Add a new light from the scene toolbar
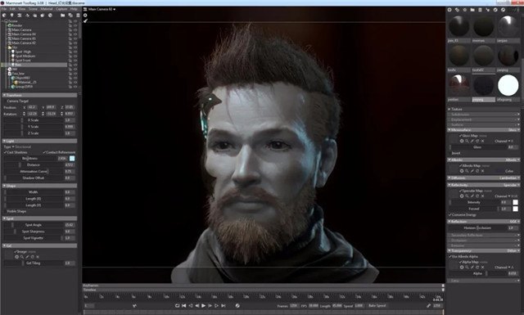 pyautogui.click(x=11, y=15)
